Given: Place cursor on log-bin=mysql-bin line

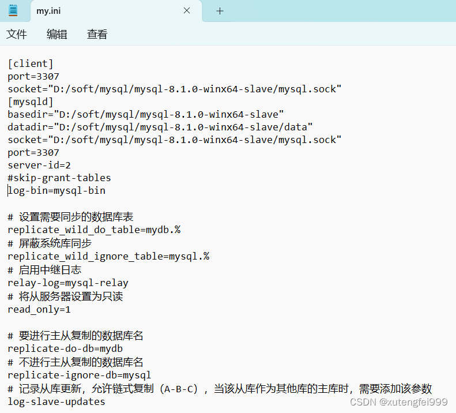Looking at the screenshot, I should [56, 190].
